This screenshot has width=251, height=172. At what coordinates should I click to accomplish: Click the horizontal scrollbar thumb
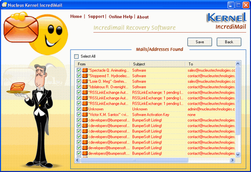coord(134,160)
